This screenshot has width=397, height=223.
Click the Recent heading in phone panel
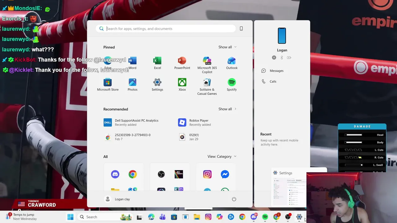tap(266, 134)
